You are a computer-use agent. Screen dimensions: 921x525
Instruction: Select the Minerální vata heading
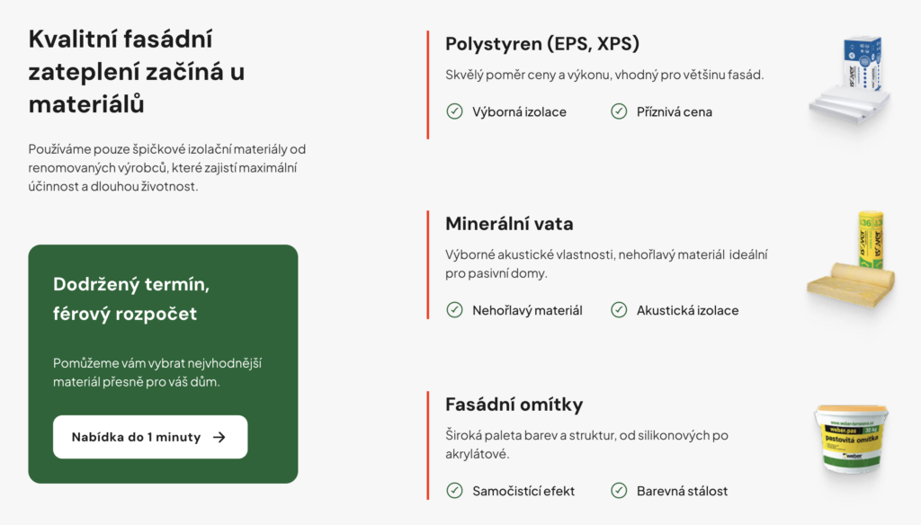click(509, 224)
